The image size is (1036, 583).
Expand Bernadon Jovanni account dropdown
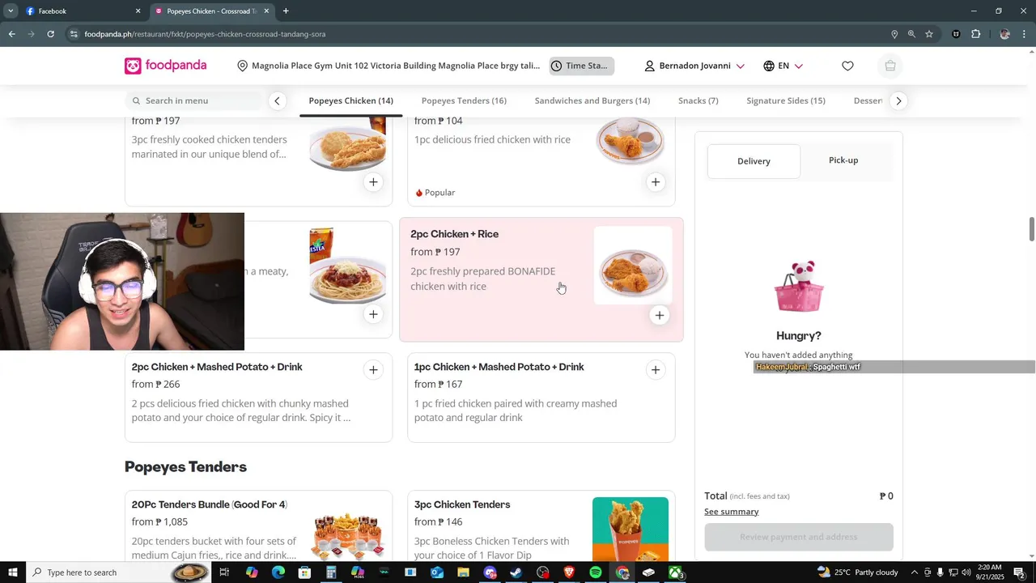(694, 66)
